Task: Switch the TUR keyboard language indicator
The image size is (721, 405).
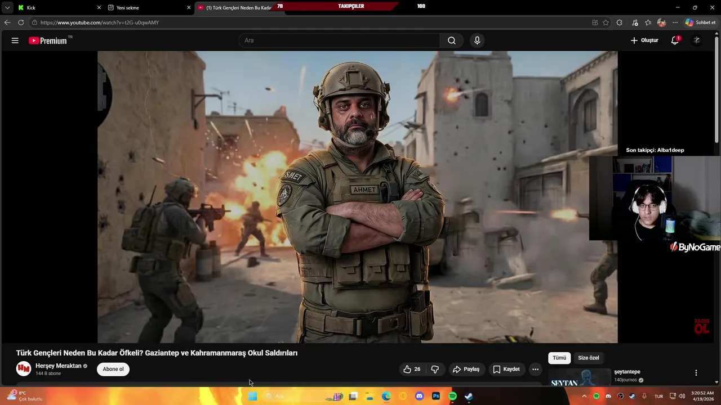Action: [658, 396]
